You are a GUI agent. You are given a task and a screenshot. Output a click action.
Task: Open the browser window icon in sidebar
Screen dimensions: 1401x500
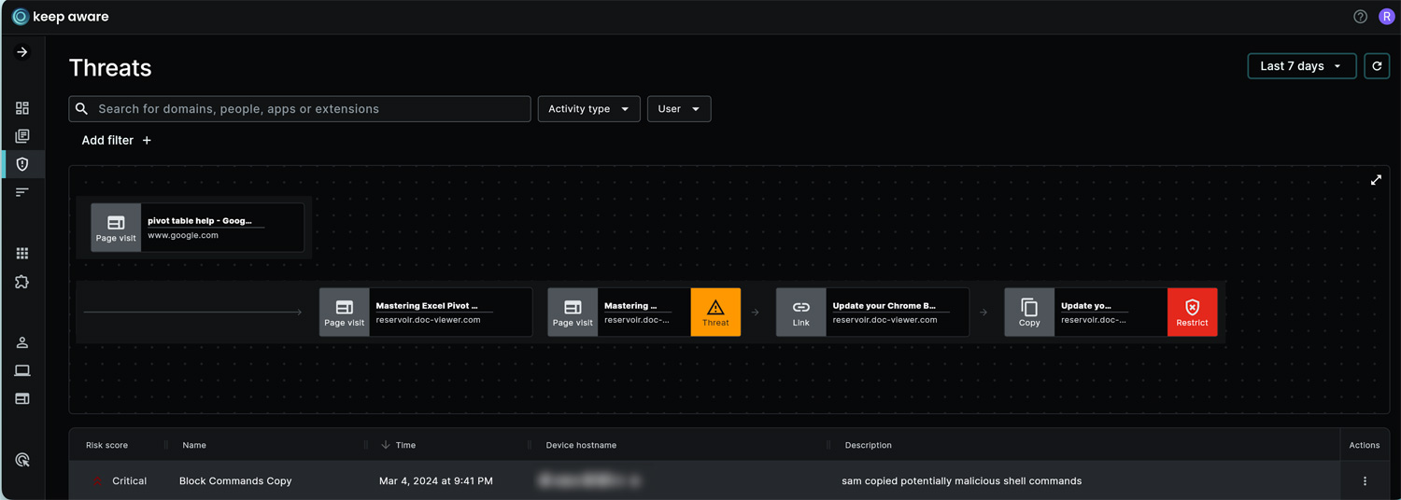(22, 398)
